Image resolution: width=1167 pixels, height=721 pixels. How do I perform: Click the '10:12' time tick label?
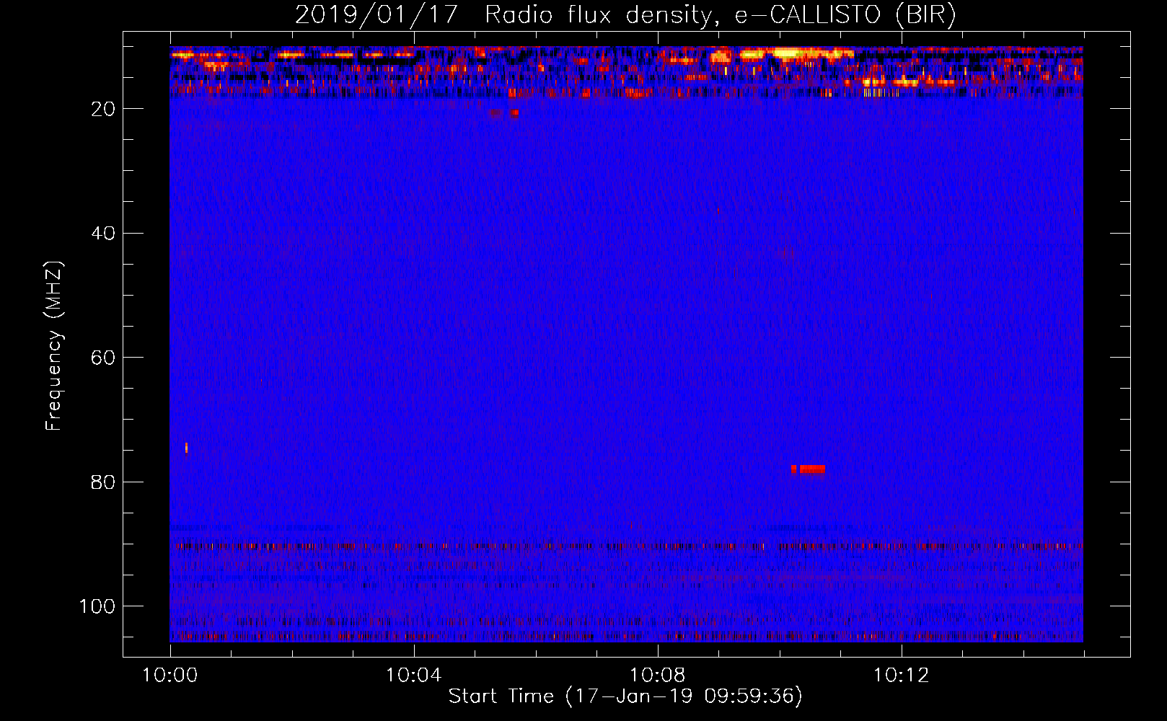pos(902,676)
